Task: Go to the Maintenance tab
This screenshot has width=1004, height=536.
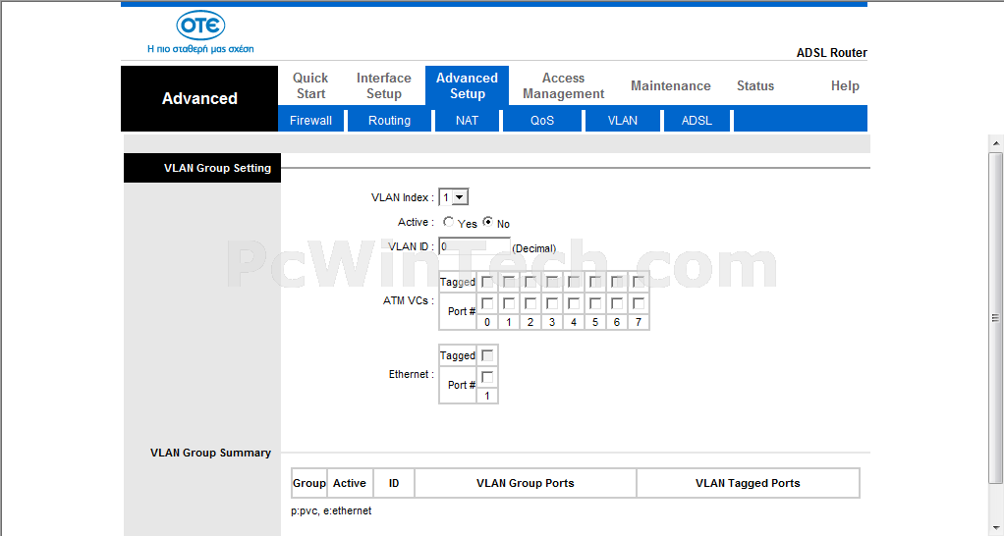Action: (670, 85)
